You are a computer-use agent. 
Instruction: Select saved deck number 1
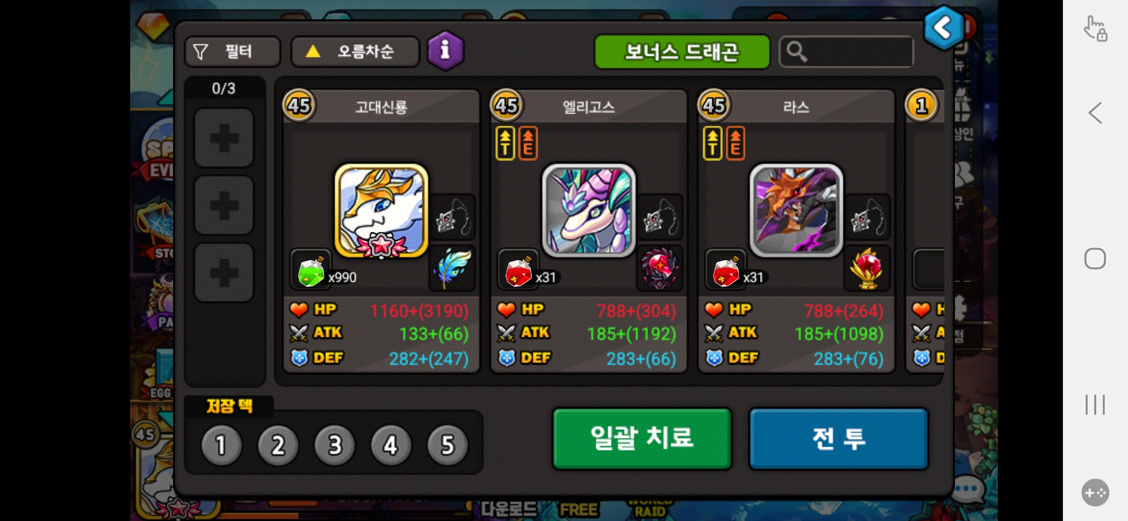(221, 445)
